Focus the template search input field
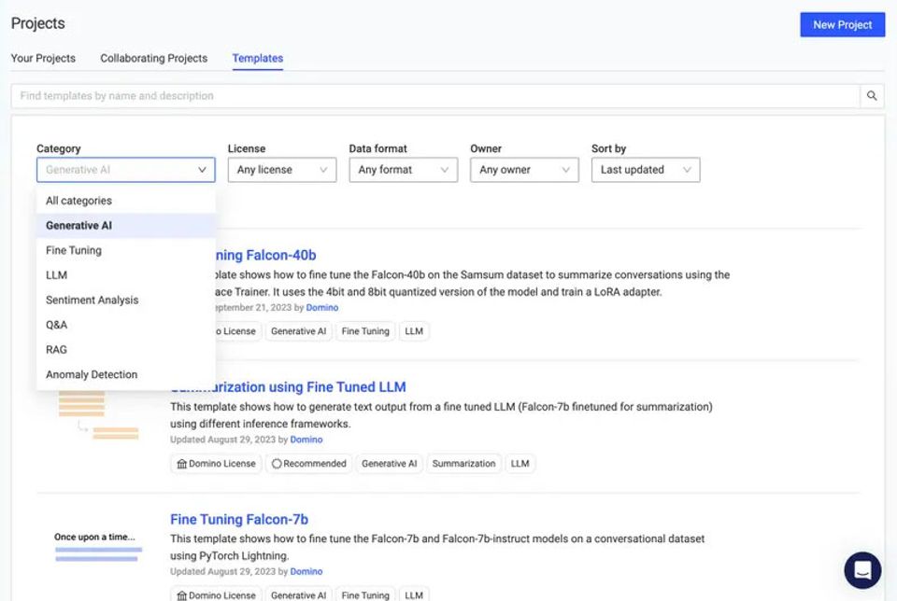The height and width of the screenshot is (601, 897). point(435,96)
